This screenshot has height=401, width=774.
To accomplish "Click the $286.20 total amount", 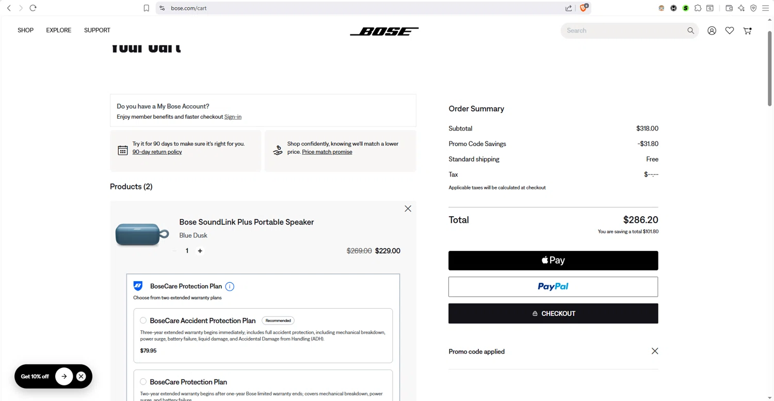I will [x=640, y=220].
